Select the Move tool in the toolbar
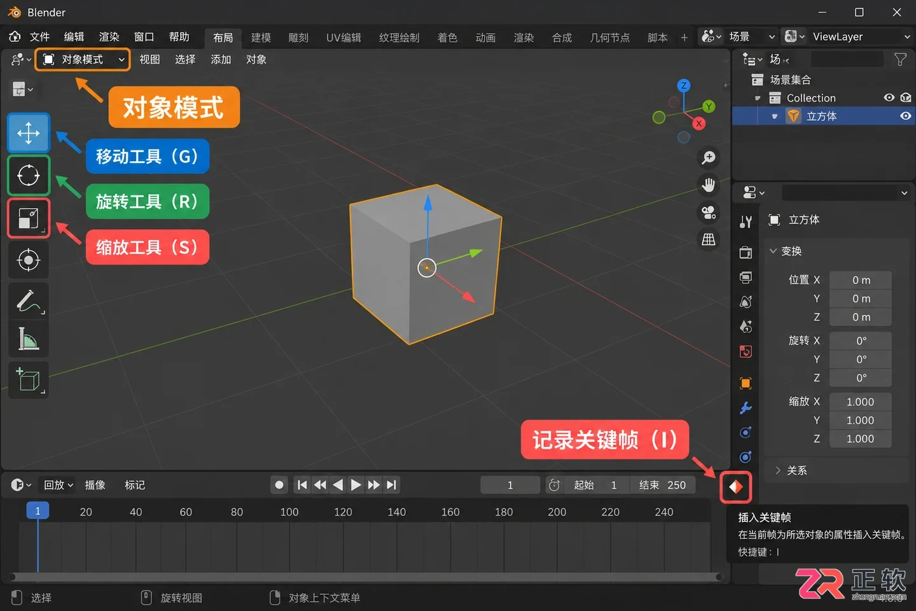The image size is (916, 611). [29, 133]
